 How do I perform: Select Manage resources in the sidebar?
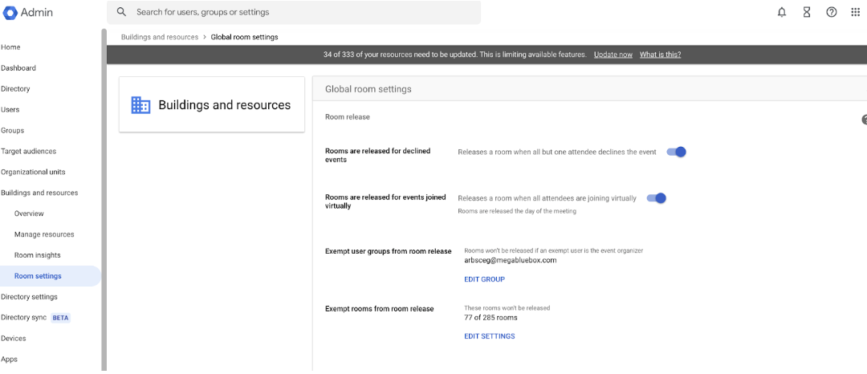pos(44,234)
